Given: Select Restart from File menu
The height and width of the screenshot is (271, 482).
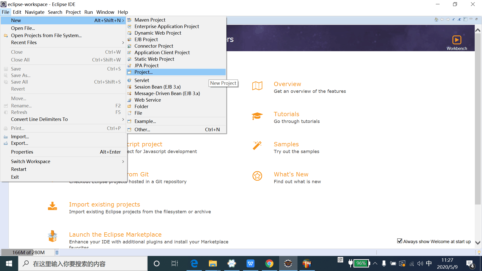Looking at the screenshot, I should pos(64,169).
